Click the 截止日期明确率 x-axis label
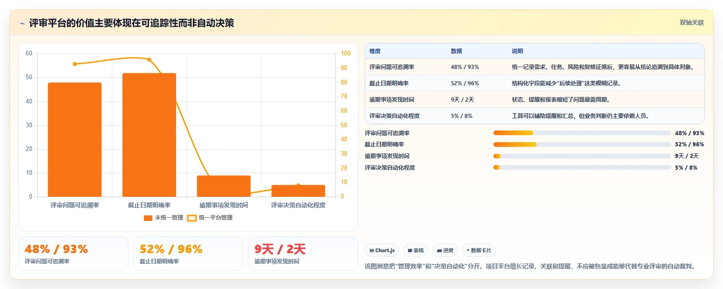Screen dimensions: 723x289 tap(149, 205)
